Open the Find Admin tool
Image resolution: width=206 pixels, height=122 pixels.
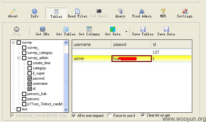click(x=142, y=13)
